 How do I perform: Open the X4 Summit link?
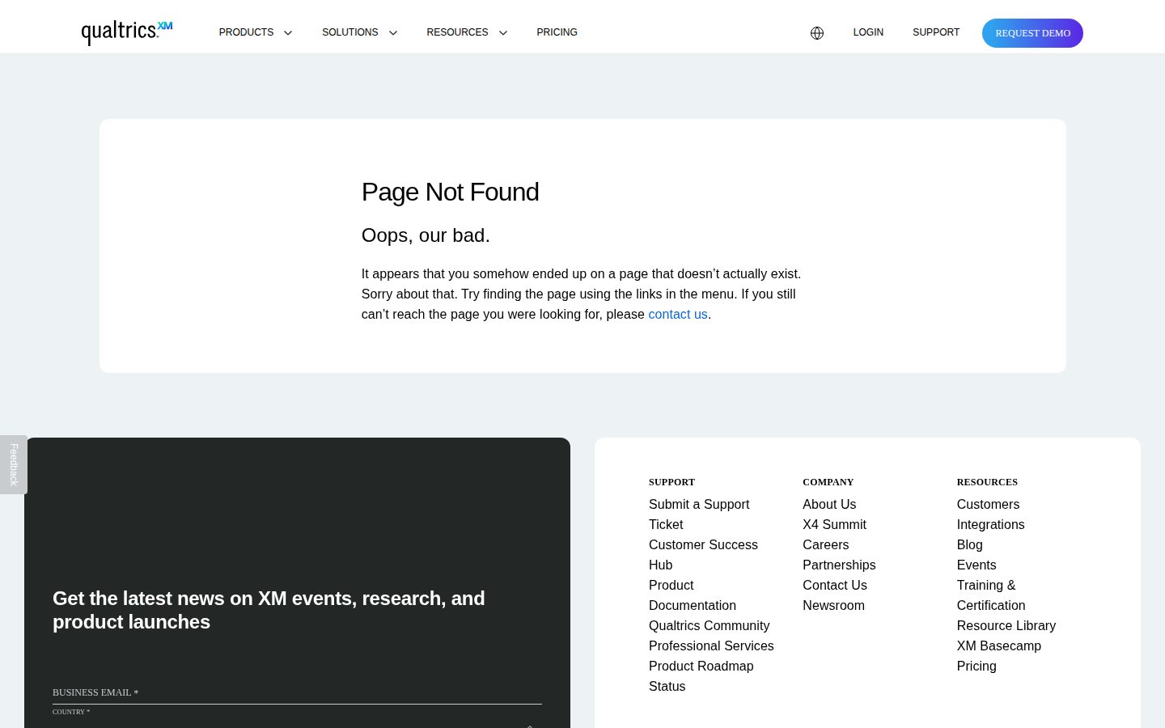[x=834, y=524]
